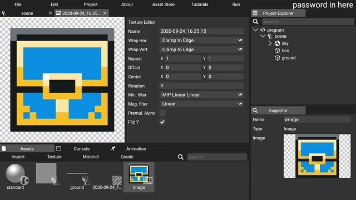356x200 pixels.
Task: Click the asset search magnifier icon
Action: tap(181, 157)
